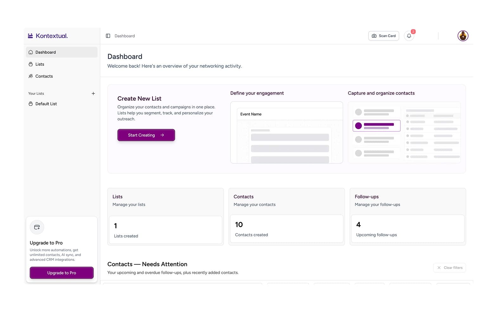497x312 pixels.
Task: Click the Lists icon in sidebar
Action: [31, 64]
